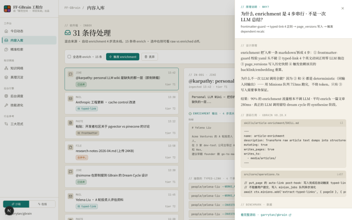Open the pgvector vs pinecone paste item
352x220 pixels.
[122, 128]
